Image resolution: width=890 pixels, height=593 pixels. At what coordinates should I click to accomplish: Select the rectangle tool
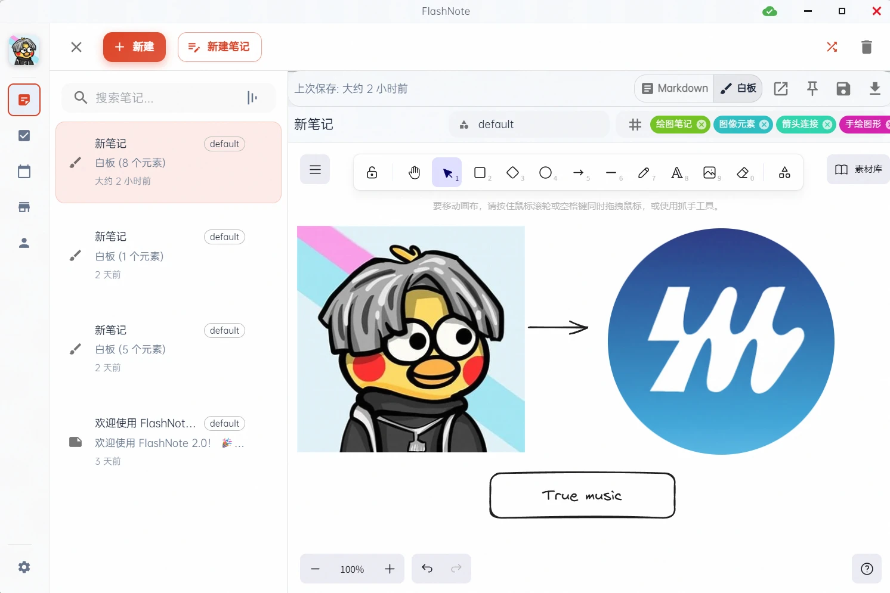(x=480, y=173)
